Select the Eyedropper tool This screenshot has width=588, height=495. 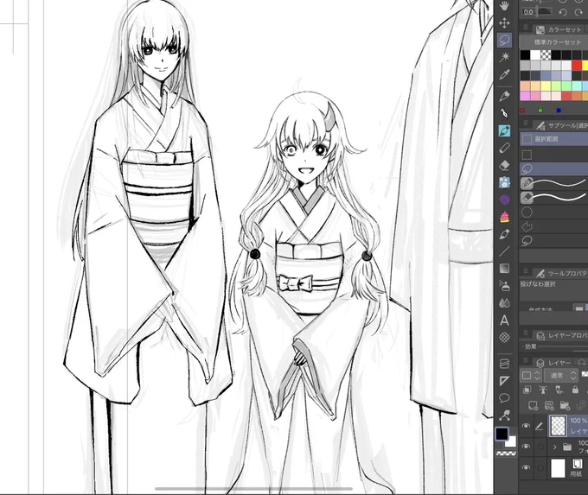(505, 75)
